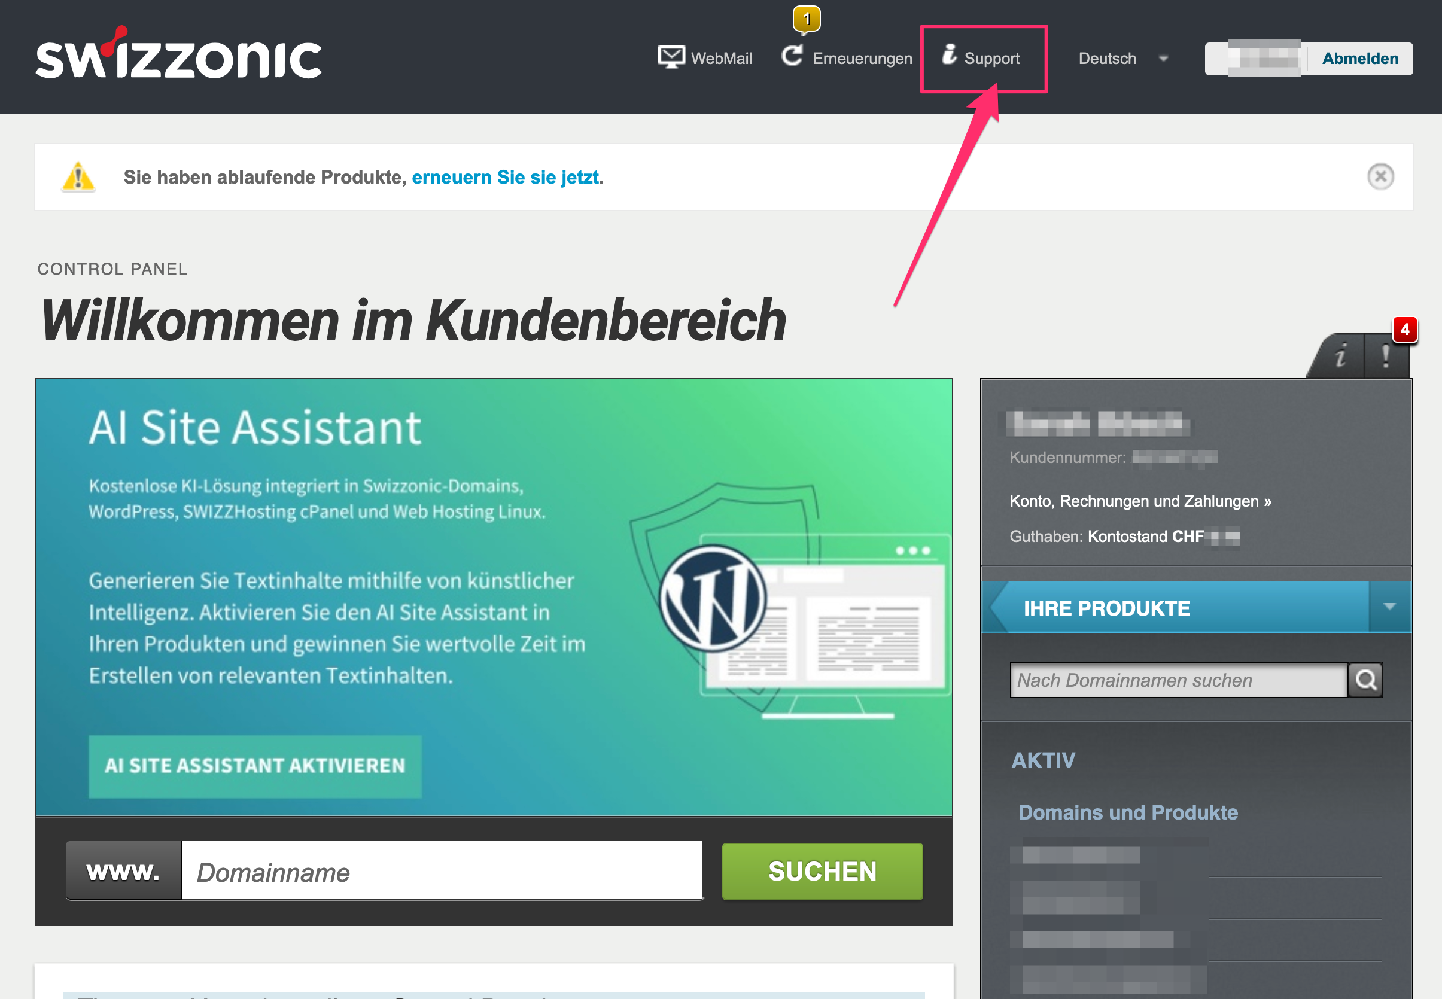Click the green Suchen button

822,870
